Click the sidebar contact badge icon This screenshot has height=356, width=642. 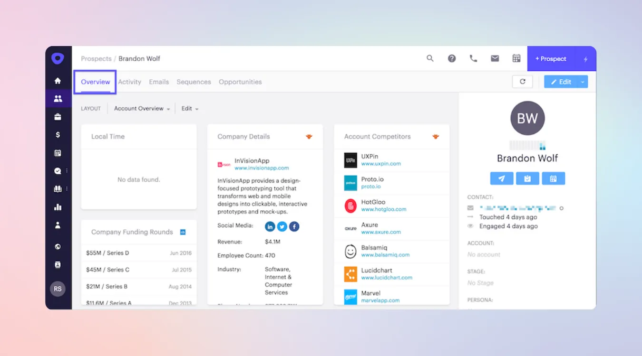click(58, 265)
